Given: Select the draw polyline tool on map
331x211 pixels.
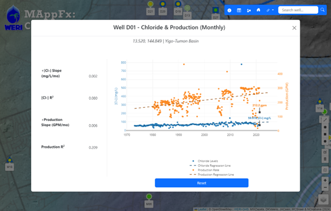Looking at the screenshot, I should point(325,120).
